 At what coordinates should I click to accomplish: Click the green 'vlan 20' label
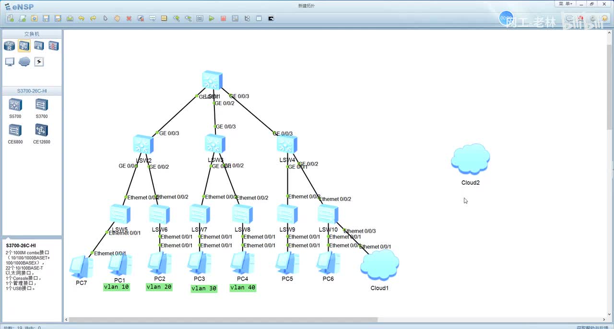tap(159, 287)
